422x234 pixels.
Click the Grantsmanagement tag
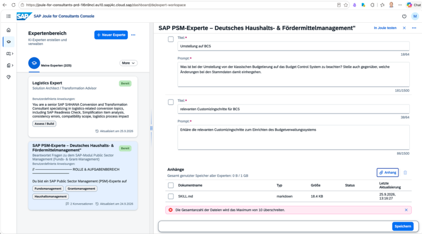[x=81, y=189]
